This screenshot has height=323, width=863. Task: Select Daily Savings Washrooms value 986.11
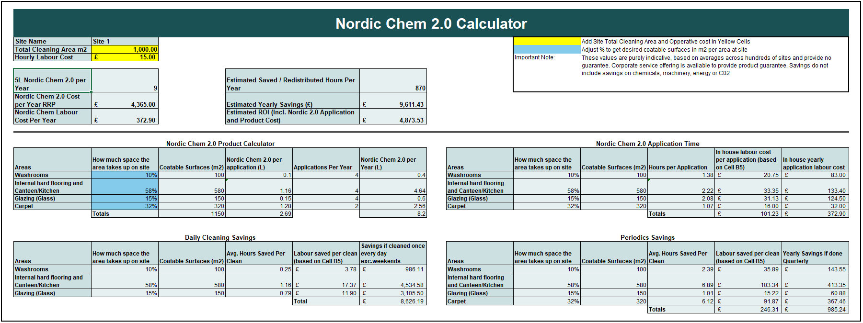click(393, 269)
